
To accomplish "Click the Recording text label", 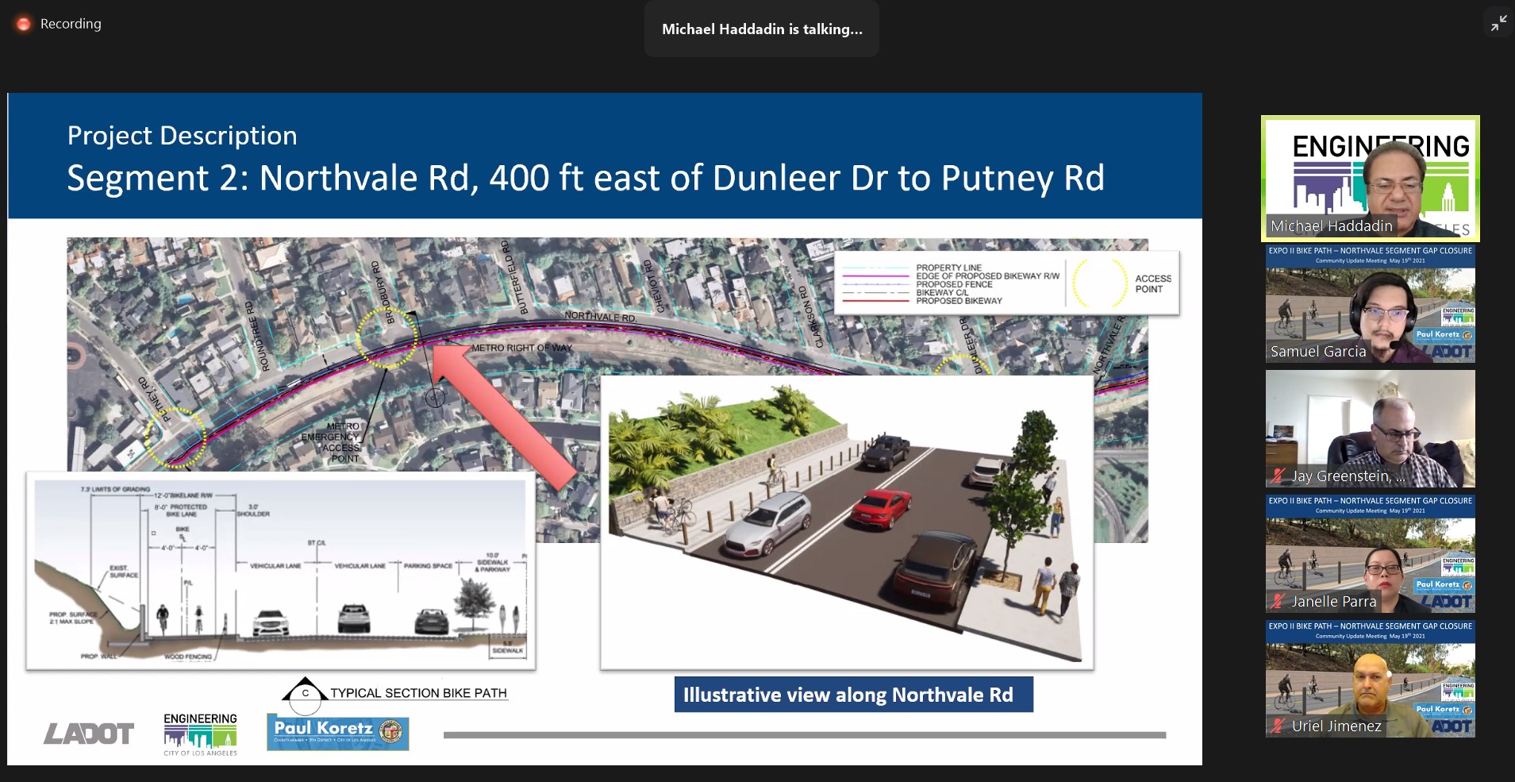I will (x=71, y=24).
